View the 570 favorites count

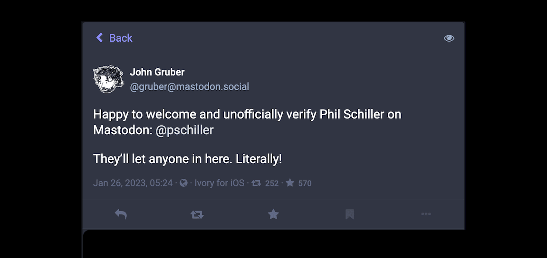[305, 184]
